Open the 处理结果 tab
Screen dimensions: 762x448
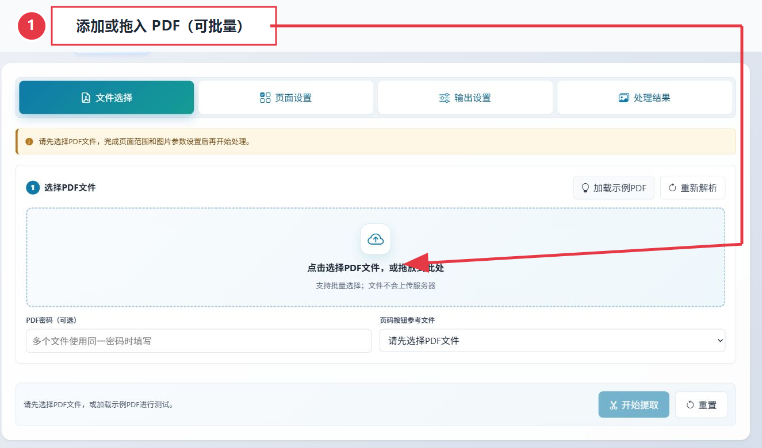coord(645,98)
